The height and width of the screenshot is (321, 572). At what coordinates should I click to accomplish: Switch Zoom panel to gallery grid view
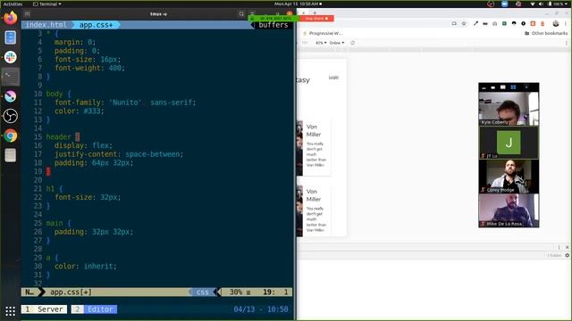tap(513, 87)
